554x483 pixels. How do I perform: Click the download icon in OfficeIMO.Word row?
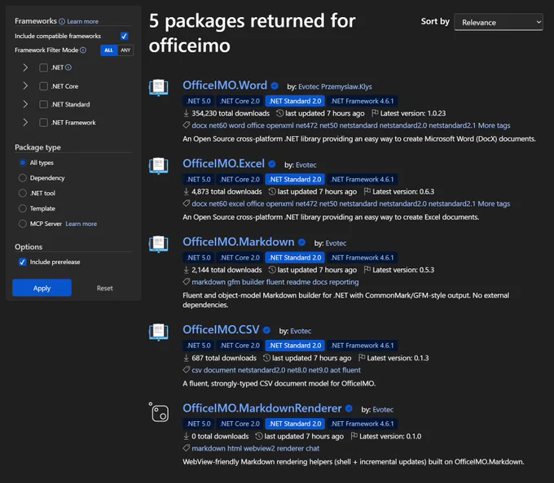[187, 114]
